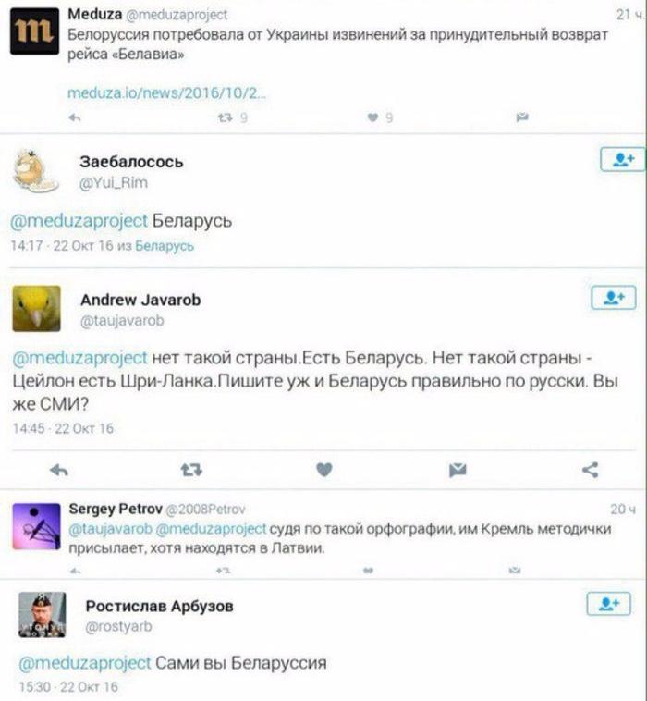Open Sergey Petrov's profile picture
Viewport: 647px width, 701px height.
[x=37, y=526]
